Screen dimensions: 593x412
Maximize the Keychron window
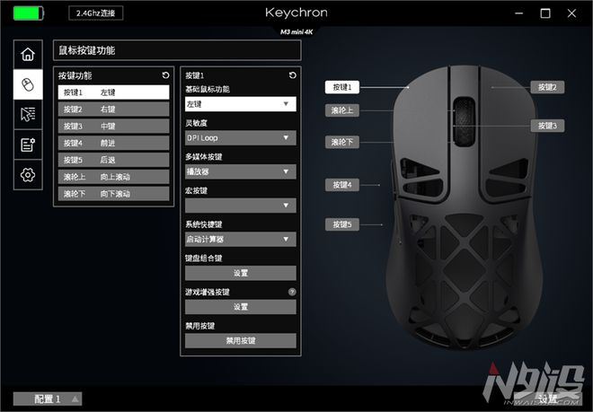(x=545, y=13)
